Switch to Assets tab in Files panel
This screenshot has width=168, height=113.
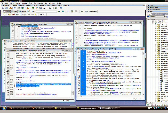pyautogui.click(x=155, y=14)
